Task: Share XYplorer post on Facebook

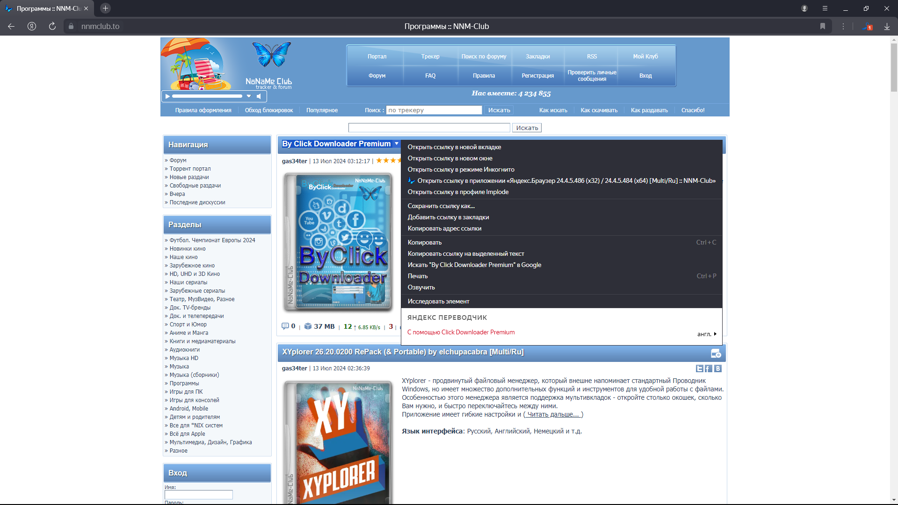Action: click(709, 368)
